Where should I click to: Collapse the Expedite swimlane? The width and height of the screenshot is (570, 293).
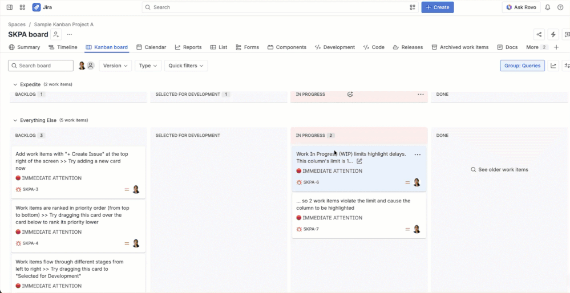click(x=15, y=84)
